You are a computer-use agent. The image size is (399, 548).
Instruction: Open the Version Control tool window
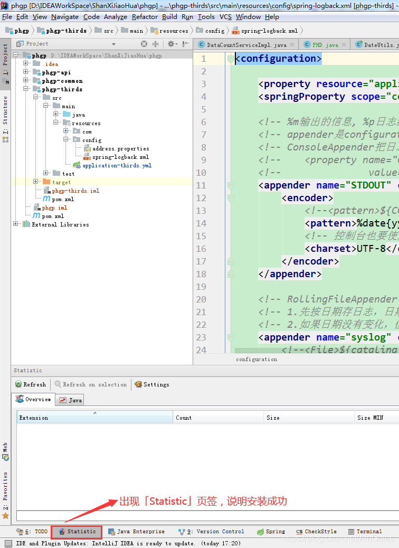[211, 532]
